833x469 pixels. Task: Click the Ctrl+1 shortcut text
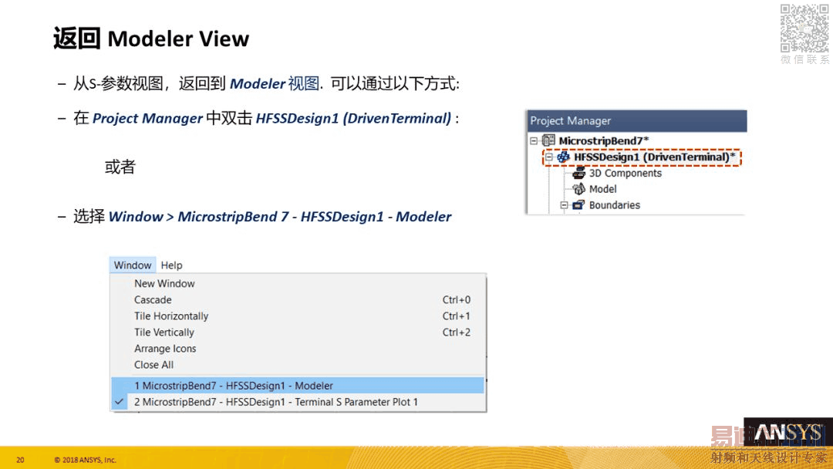point(457,316)
